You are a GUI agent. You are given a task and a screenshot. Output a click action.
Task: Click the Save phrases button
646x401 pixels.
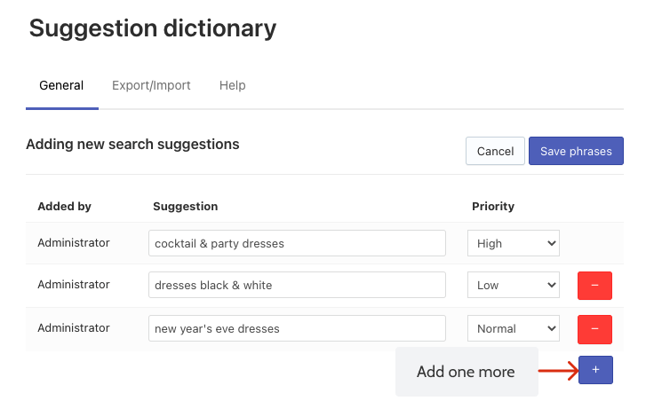[576, 151]
